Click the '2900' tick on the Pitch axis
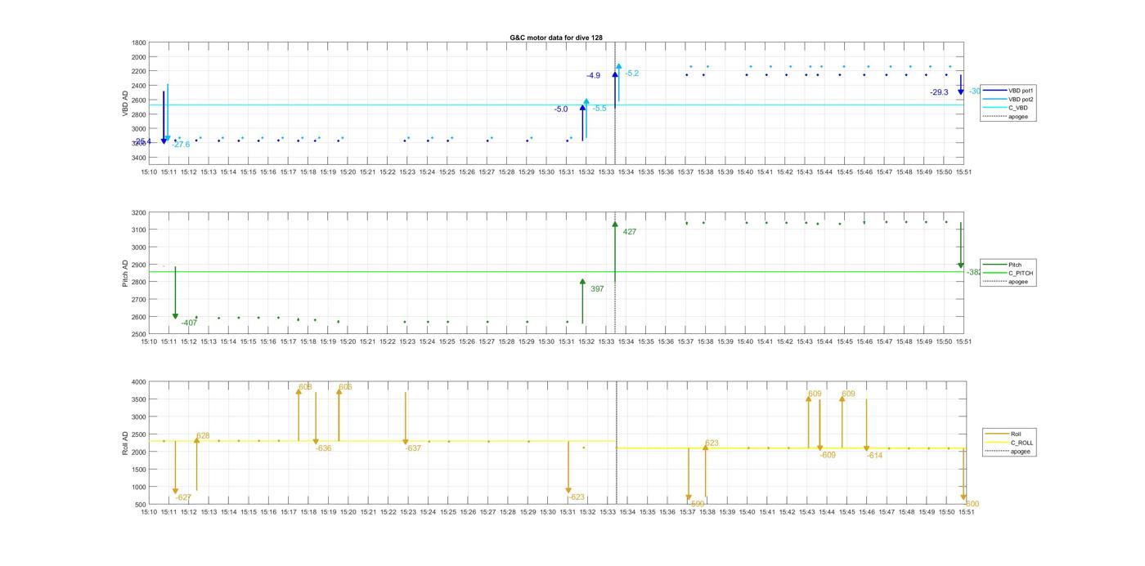Image resolution: width=1145 pixels, height=566 pixels. (139, 265)
